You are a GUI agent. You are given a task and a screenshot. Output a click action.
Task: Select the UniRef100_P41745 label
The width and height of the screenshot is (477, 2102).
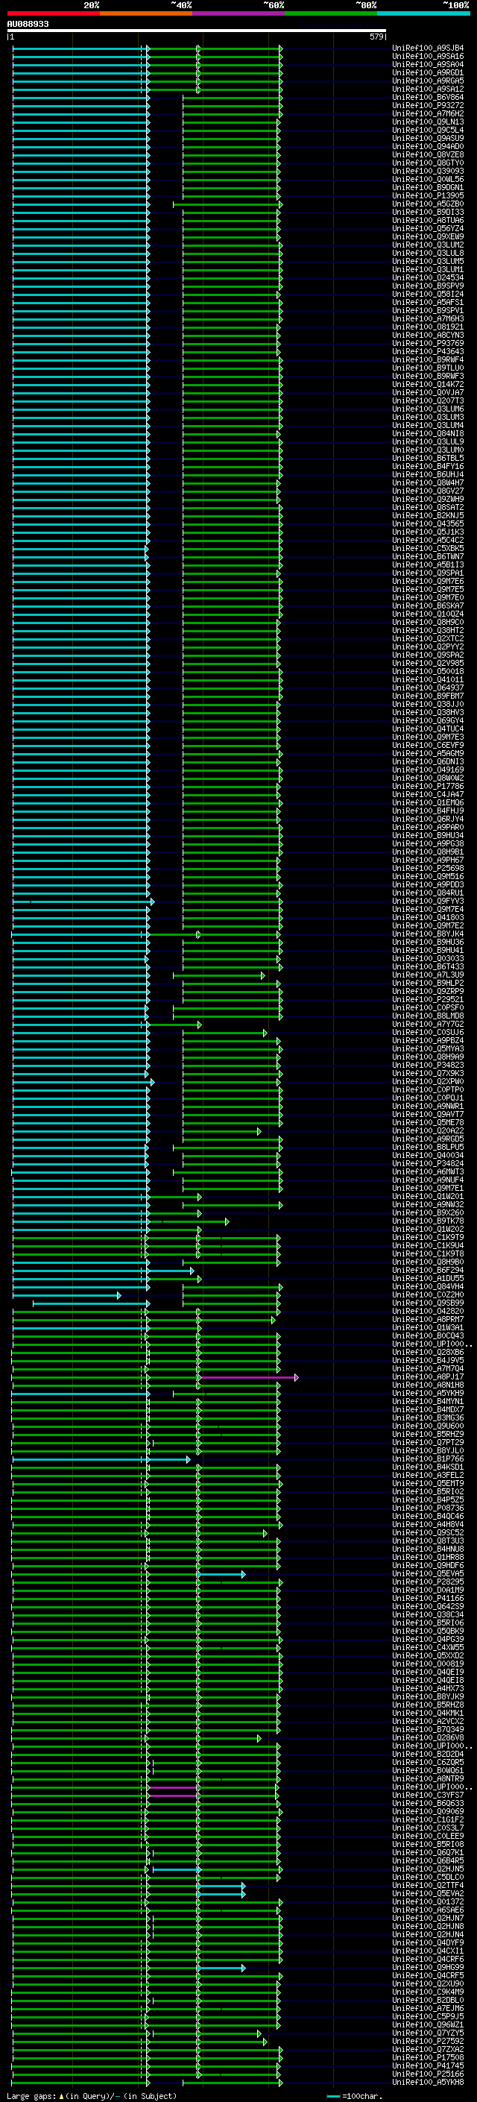pos(428,2065)
